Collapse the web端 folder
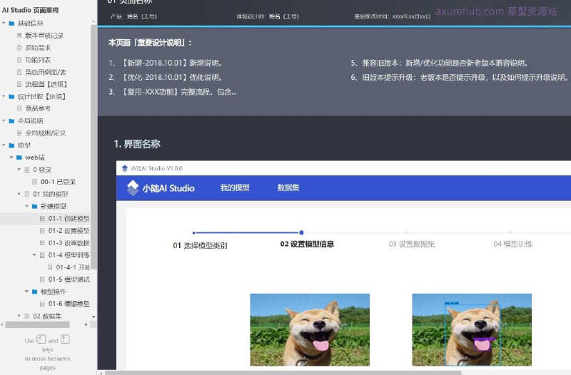 coord(11,158)
